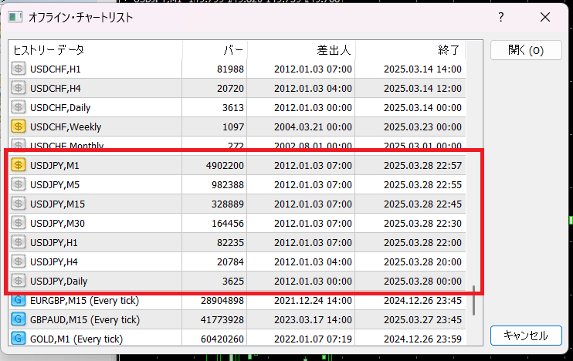
Task: Click start date 2022.01.07 07:19
Action: (x=314, y=339)
